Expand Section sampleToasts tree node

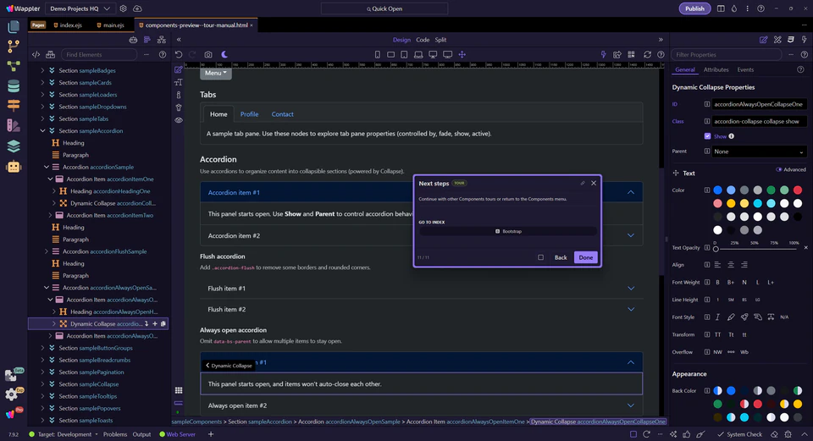click(x=42, y=421)
